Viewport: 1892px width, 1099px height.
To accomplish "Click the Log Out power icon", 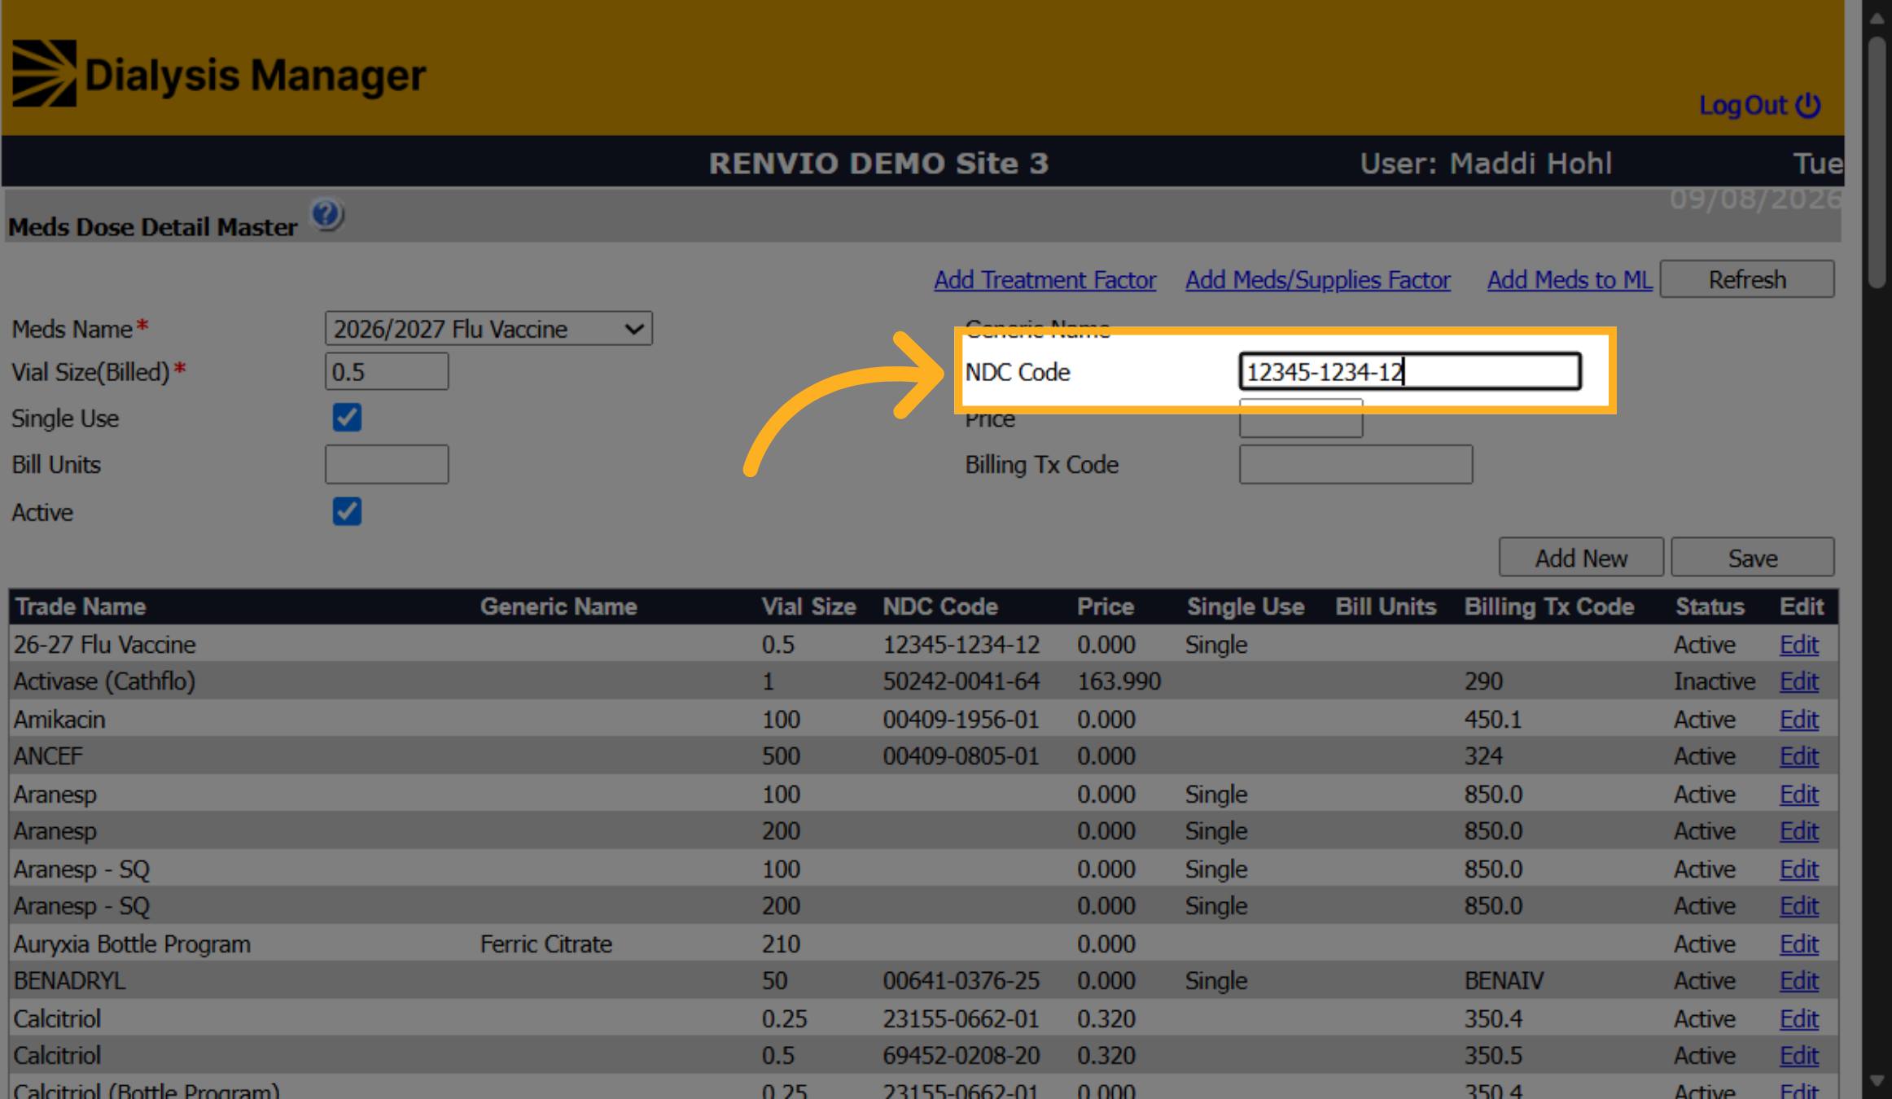I will (1808, 105).
